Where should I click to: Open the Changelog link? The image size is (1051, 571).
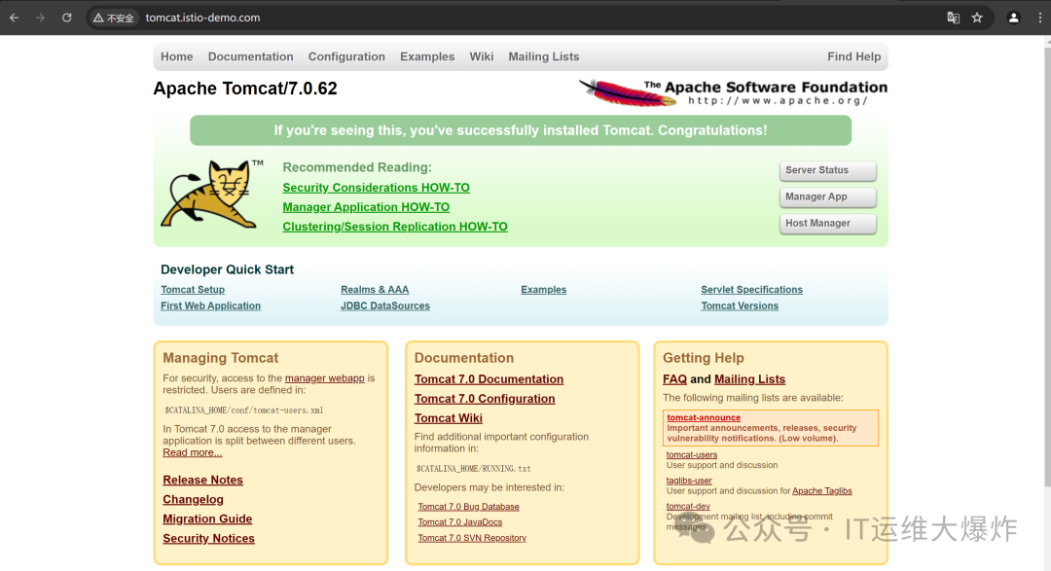(193, 499)
